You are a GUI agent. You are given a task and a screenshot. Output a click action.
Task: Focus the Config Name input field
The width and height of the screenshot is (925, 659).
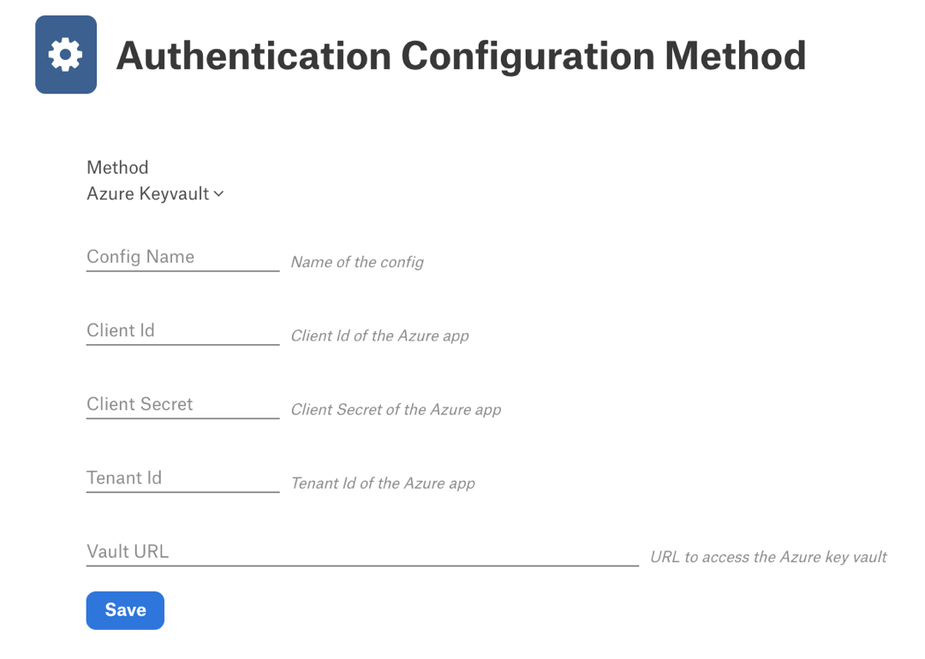point(183,257)
